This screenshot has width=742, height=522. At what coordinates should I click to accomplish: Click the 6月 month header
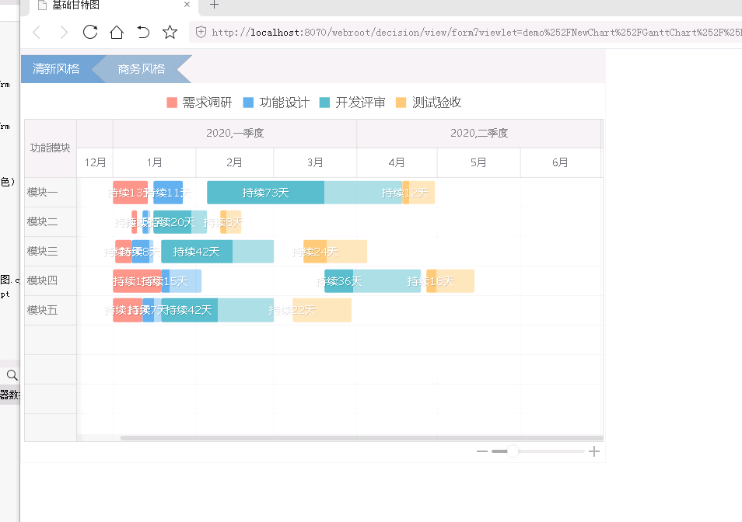560,163
